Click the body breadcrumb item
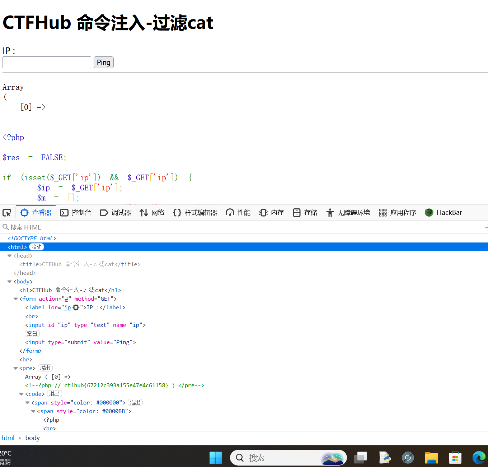Viewport: 488px width, 467px height. click(x=32, y=438)
